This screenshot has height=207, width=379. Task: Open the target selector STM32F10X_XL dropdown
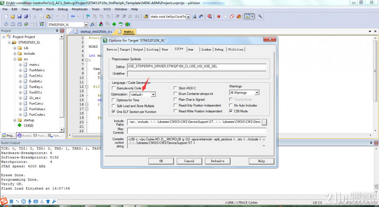[86, 25]
